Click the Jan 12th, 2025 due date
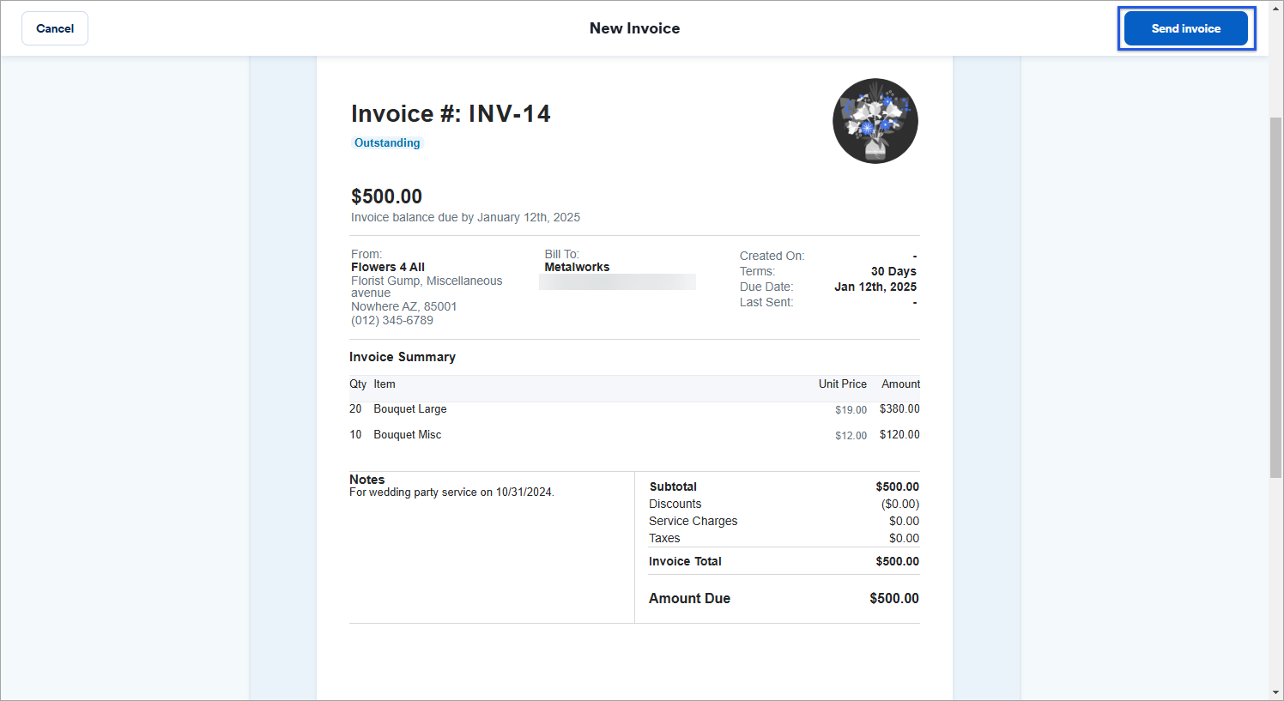Image resolution: width=1284 pixels, height=701 pixels. click(875, 287)
